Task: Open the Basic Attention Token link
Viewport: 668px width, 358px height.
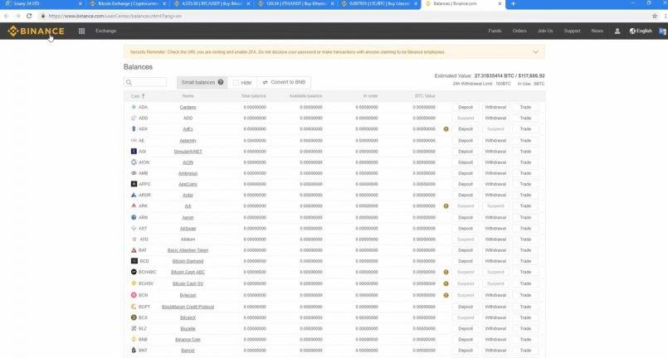Action: pyautogui.click(x=188, y=250)
